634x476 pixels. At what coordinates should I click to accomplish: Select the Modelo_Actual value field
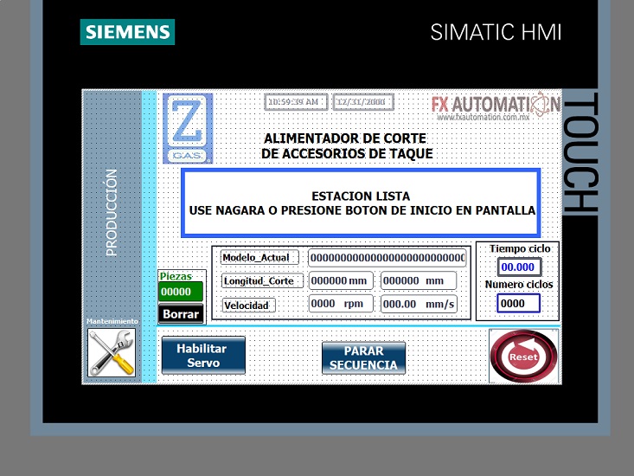[x=387, y=258]
